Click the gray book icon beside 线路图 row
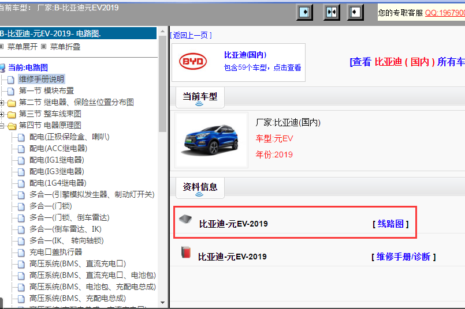 click(185, 219)
